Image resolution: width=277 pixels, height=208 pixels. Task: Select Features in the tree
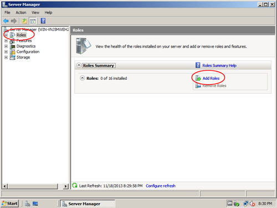click(24, 40)
